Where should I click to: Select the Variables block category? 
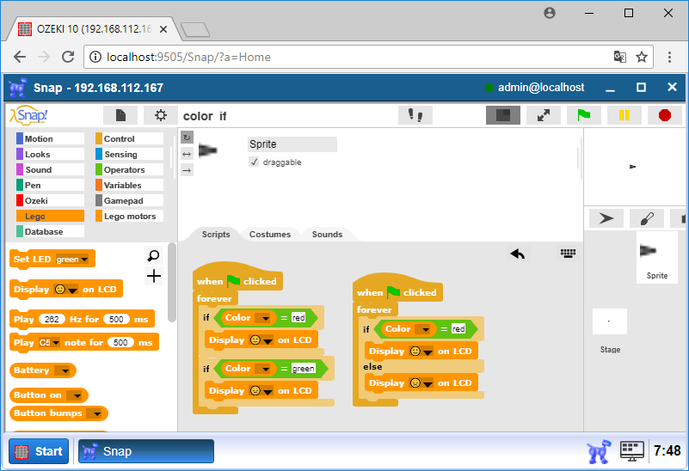click(x=129, y=186)
